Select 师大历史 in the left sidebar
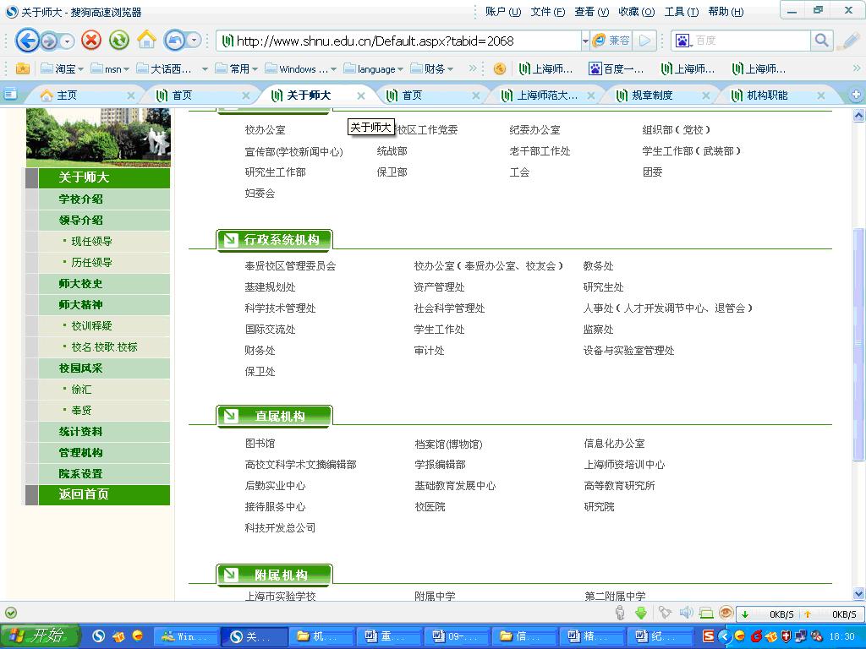The width and height of the screenshot is (866, 649). 80,284
